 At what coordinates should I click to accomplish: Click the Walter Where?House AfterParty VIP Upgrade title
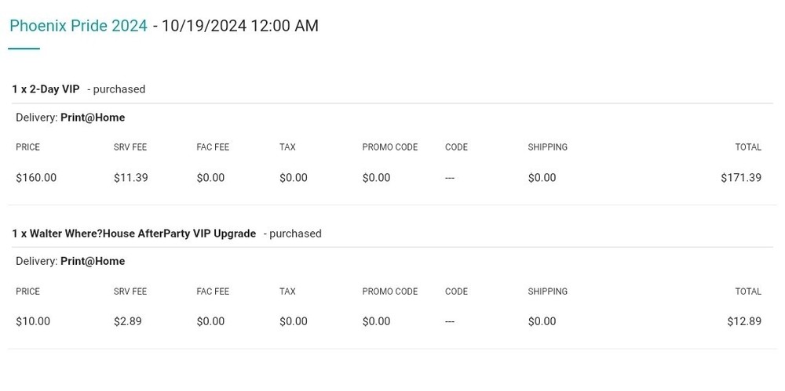pos(134,234)
